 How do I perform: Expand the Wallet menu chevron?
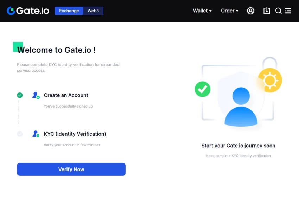tap(211, 11)
